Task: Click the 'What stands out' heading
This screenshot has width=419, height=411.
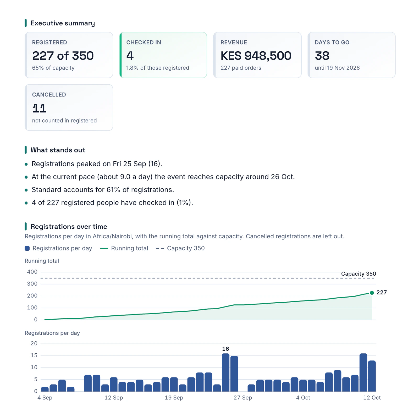Action: point(58,150)
